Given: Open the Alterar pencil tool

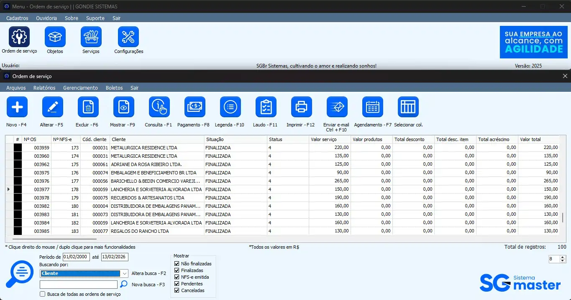Looking at the screenshot, I should 53,107.
